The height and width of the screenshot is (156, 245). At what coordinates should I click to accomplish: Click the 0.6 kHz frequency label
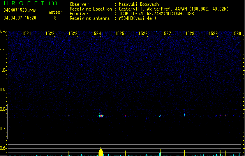coord(3,148)
